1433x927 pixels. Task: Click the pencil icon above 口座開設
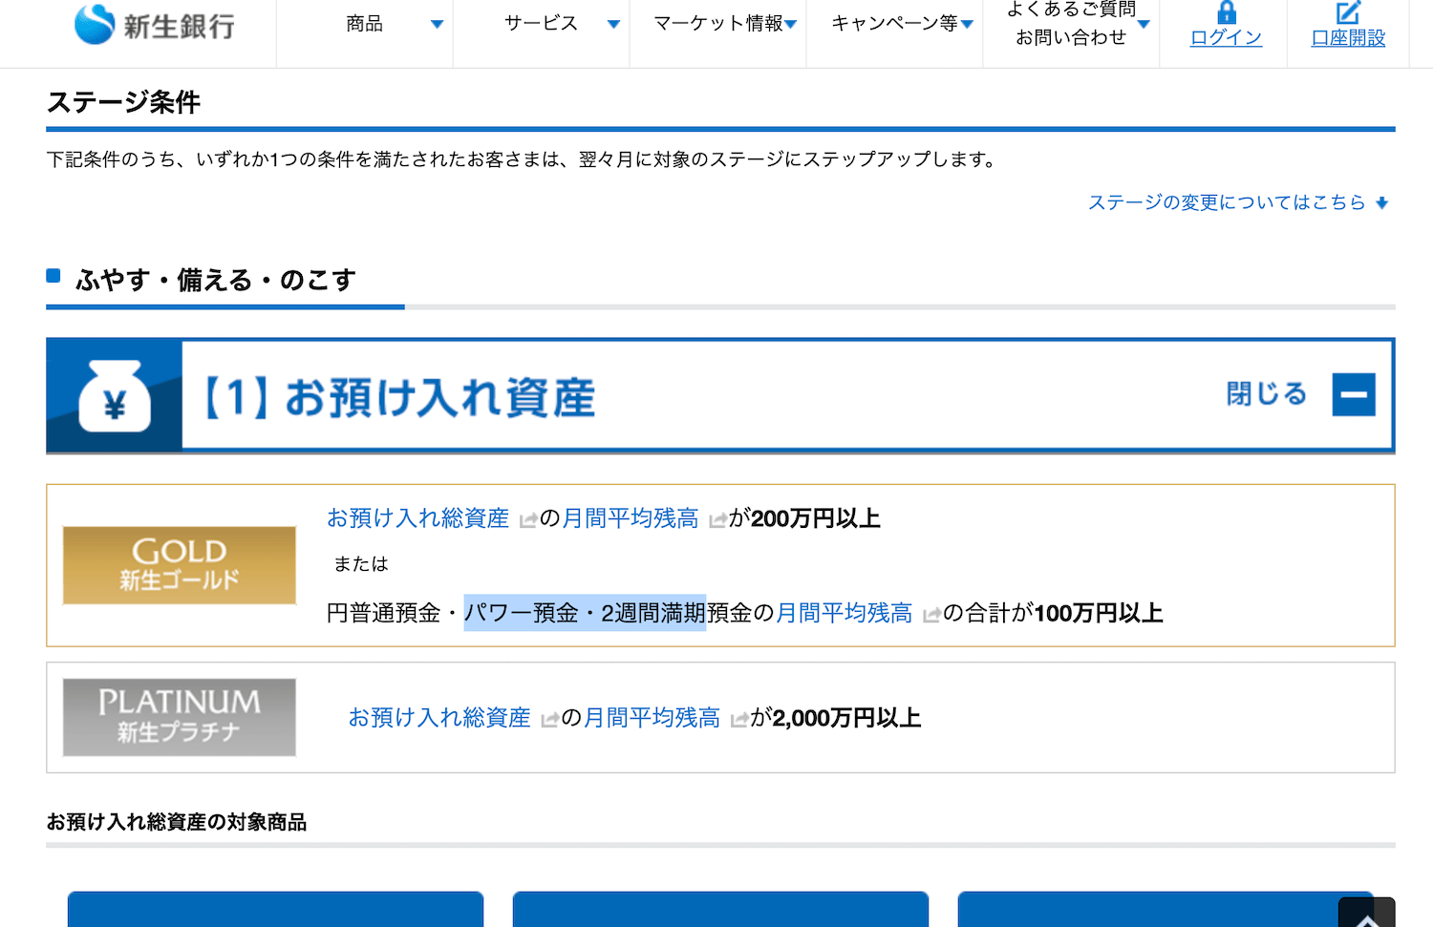(1348, 12)
